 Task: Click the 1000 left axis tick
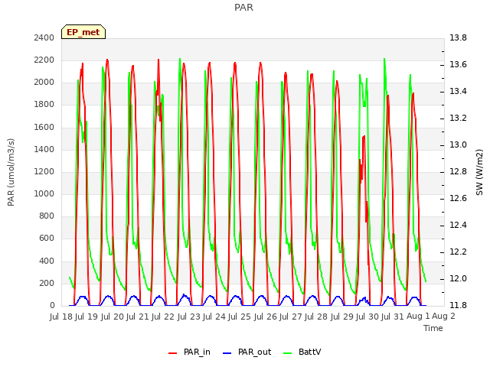[x=44, y=193]
